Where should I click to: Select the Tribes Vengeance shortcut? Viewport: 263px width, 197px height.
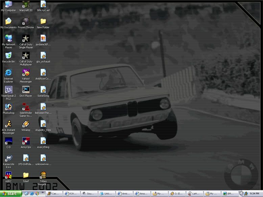coord(43,175)
